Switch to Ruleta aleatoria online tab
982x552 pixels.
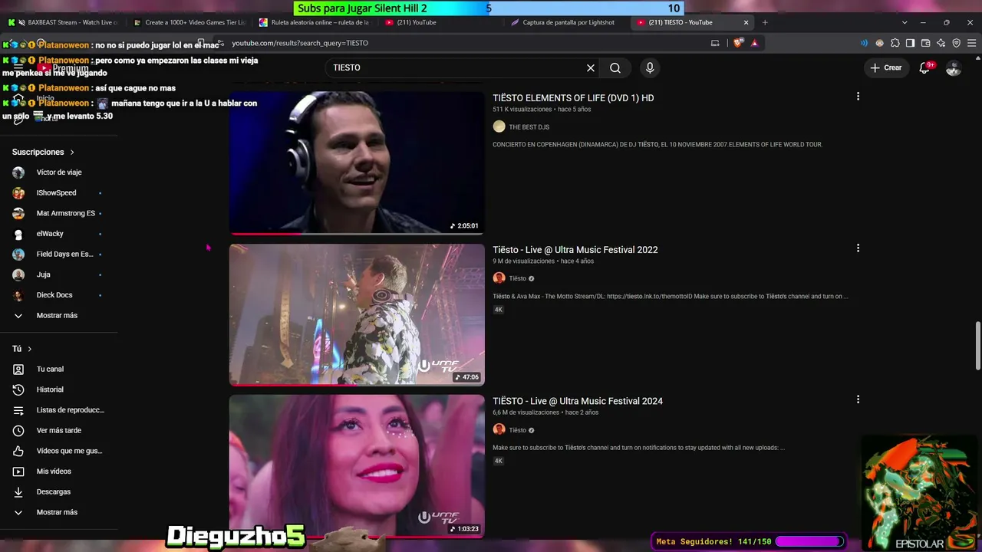pyautogui.click(x=315, y=22)
